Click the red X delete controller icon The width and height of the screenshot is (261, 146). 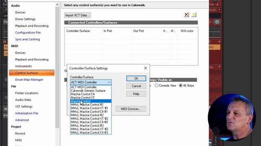point(186,15)
